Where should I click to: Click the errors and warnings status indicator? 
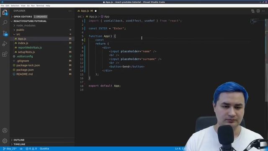[31, 148]
